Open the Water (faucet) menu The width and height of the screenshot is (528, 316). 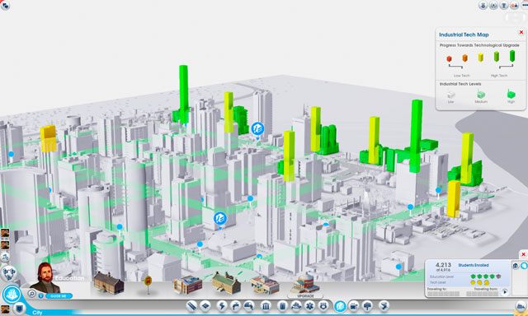tap(235, 306)
